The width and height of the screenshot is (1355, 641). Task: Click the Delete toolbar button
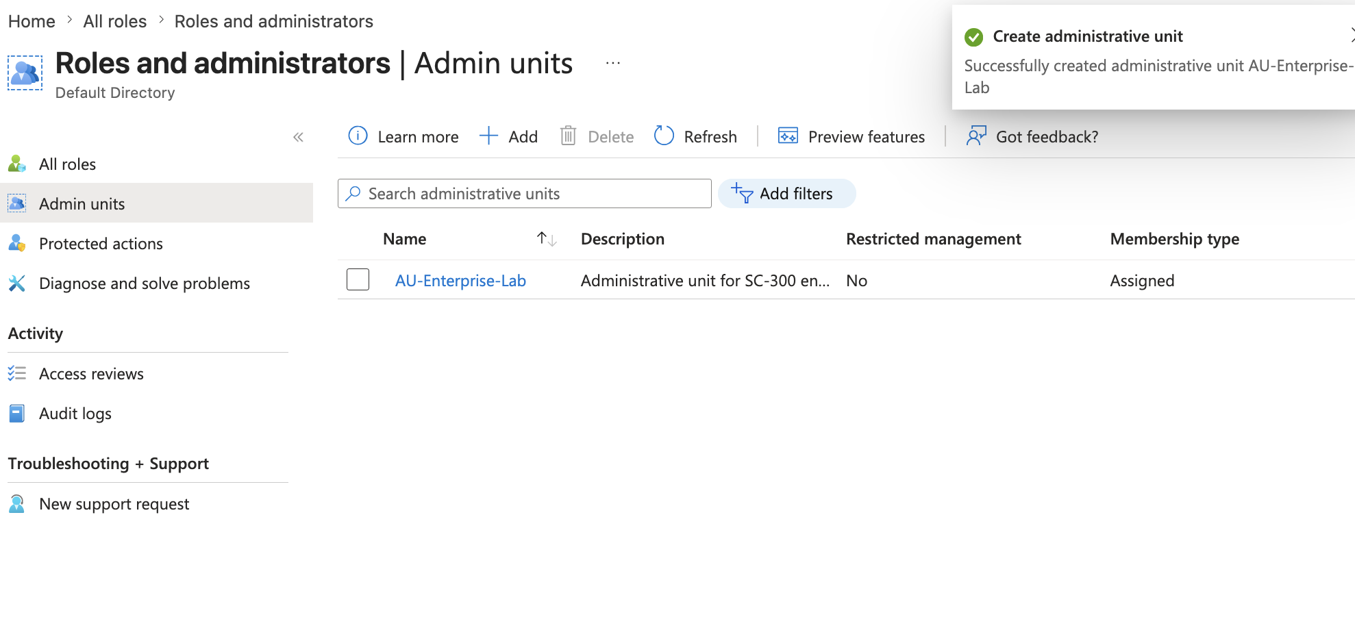click(597, 136)
